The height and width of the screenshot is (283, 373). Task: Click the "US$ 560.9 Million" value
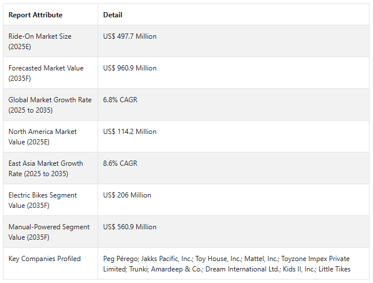130,227
